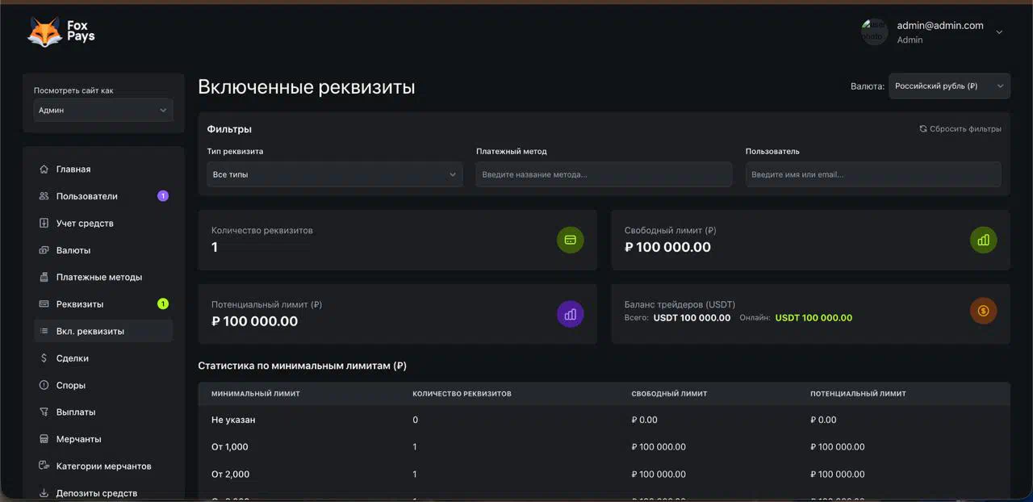Click the purple chart icon in Потенциальный лимит
The width and height of the screenshot is (1033, 502).
(x=570, y=314)
